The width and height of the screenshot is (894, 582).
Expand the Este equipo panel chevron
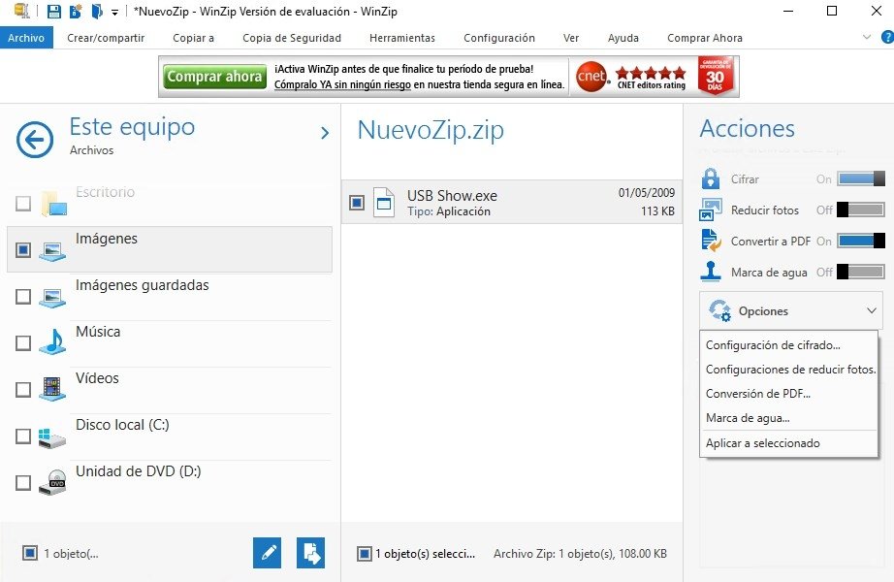(x=325, y=133)
